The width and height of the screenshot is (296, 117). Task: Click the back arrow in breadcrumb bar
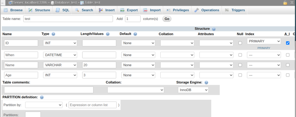3,3
